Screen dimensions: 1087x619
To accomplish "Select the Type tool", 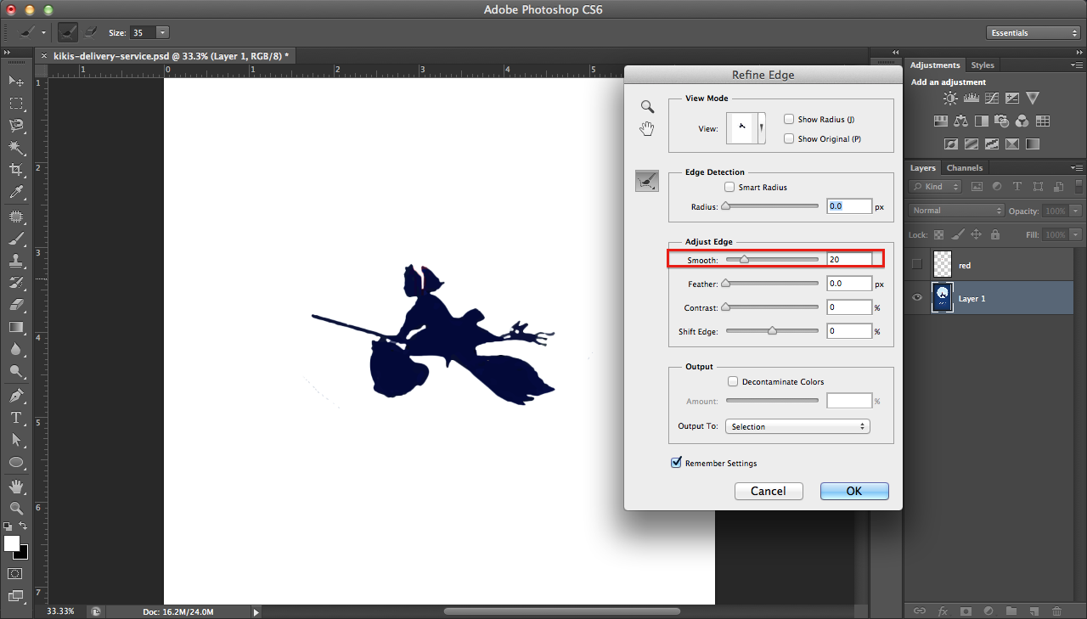I will click(x=16, y=418).
